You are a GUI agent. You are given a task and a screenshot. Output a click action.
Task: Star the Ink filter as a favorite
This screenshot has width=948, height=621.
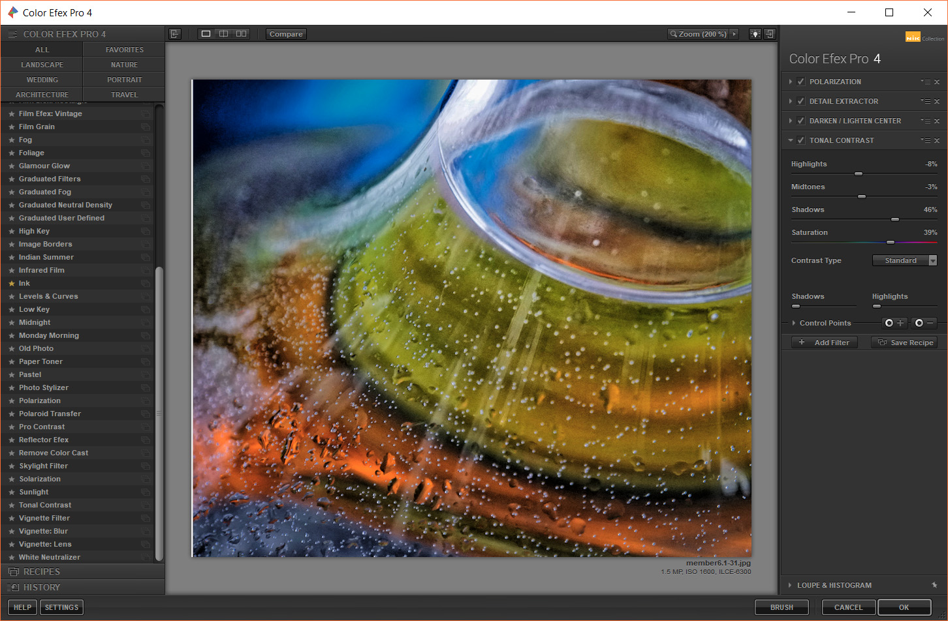(x=11, y=283)
